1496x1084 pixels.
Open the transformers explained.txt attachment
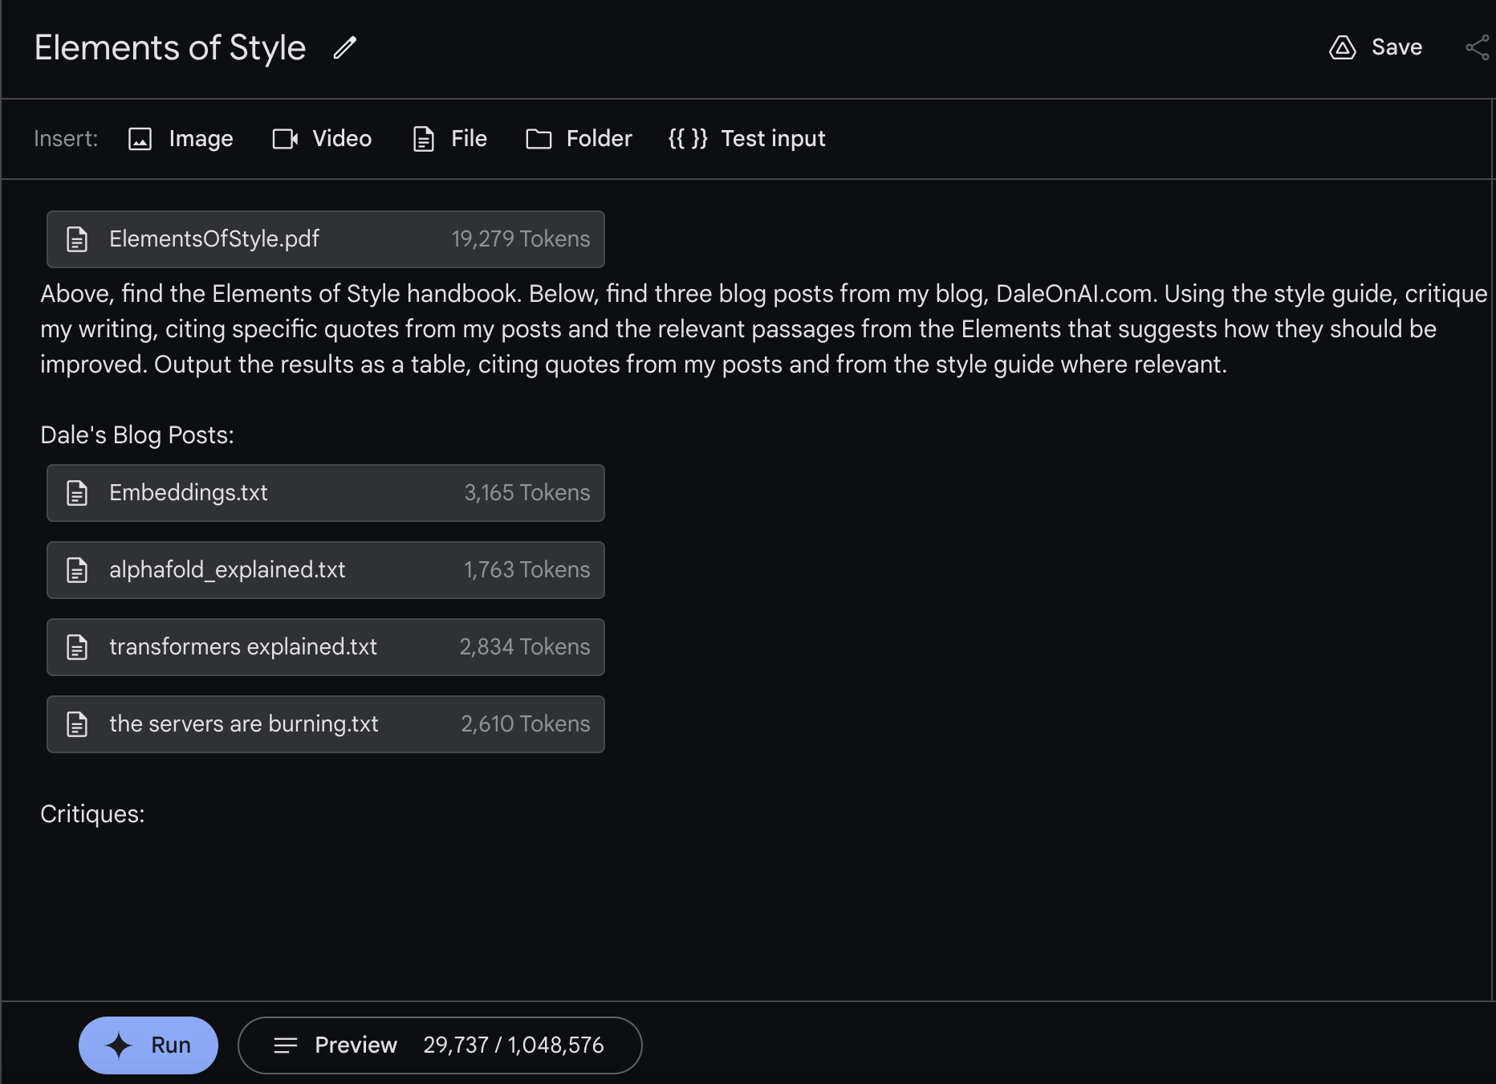coord(325,647)
